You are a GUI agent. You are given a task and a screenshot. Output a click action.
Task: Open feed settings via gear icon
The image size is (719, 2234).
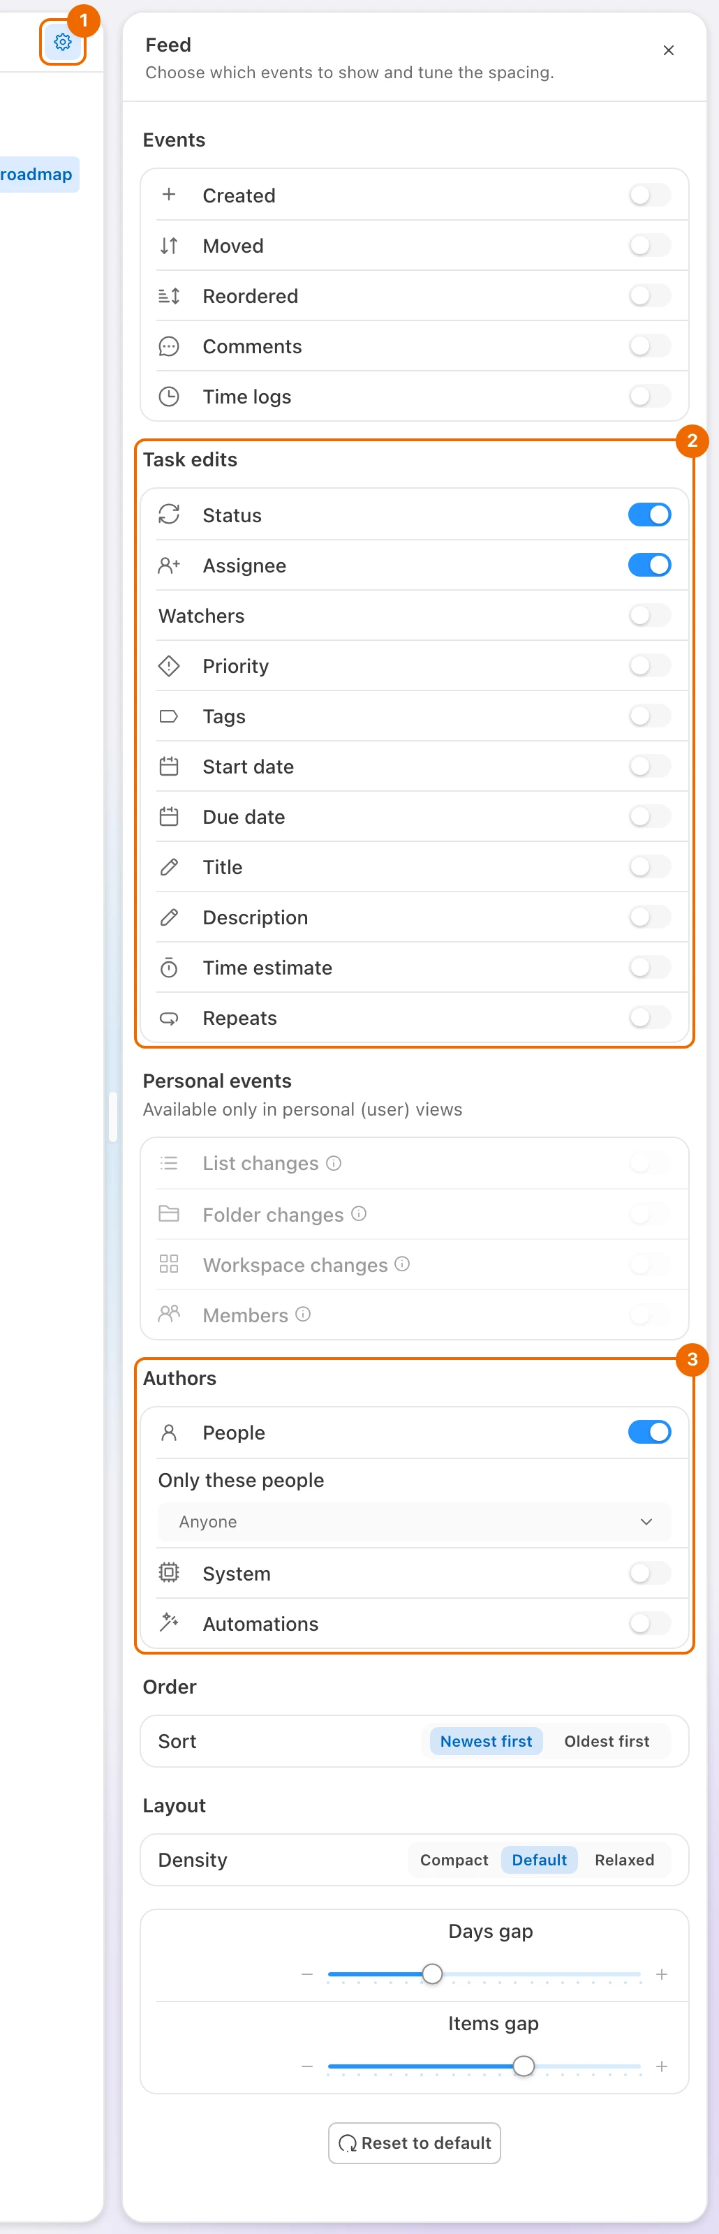pos(62,42)
